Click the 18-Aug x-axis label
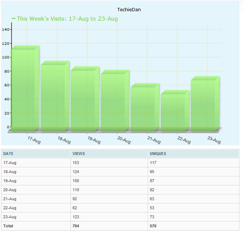Screen dimensions: 243x232 pyautogui.click(x=64, y=140)
